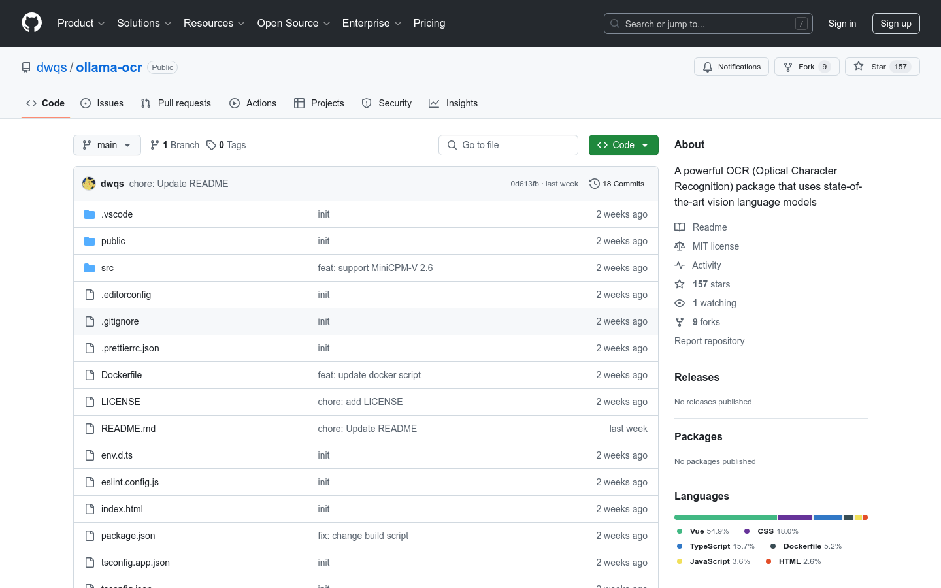Click the Packages heading link
This screenshot has width=941, height=588.
[698, 436]
